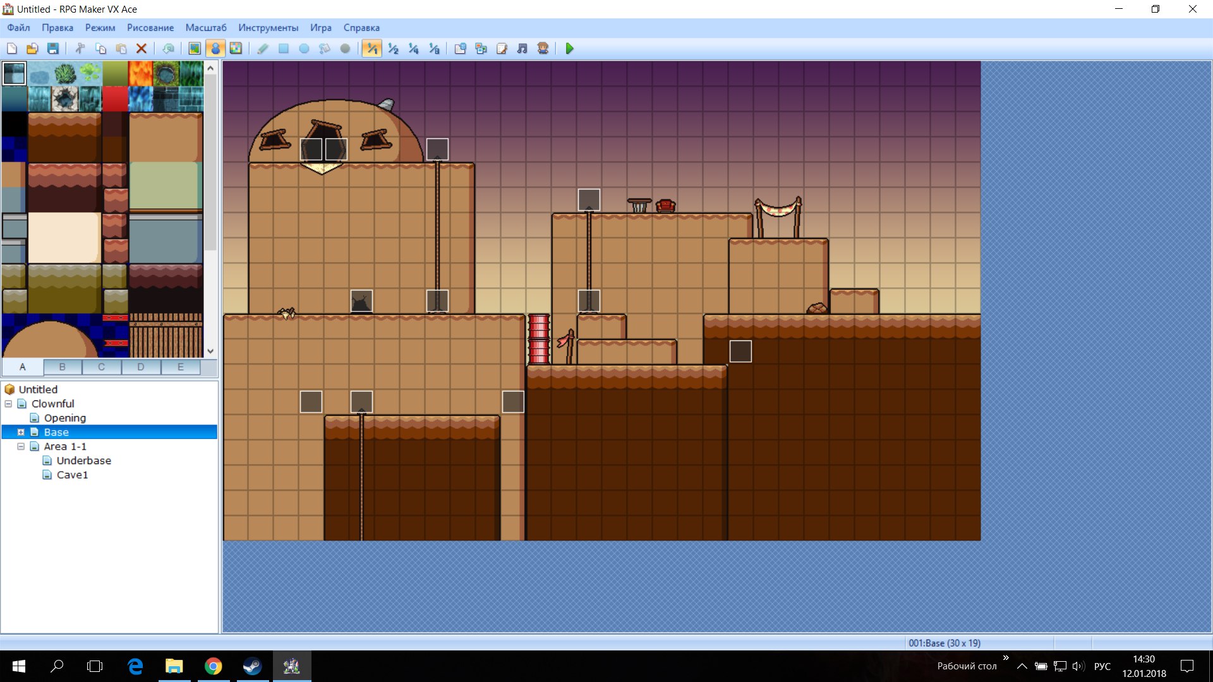Viewport: 1213px width, 682px height.
Task: Click the Undo arrow icon
Action: [x=168, y=49]
